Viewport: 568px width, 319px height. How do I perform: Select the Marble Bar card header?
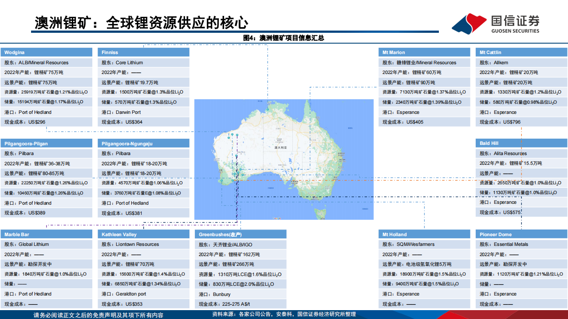(x=46, y=234)
